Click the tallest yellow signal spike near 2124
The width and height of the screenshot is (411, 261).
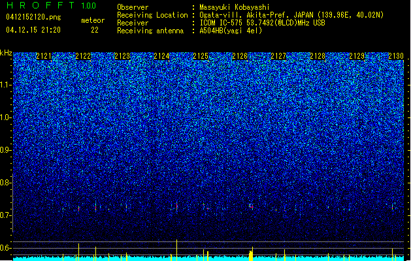point(176,250)
